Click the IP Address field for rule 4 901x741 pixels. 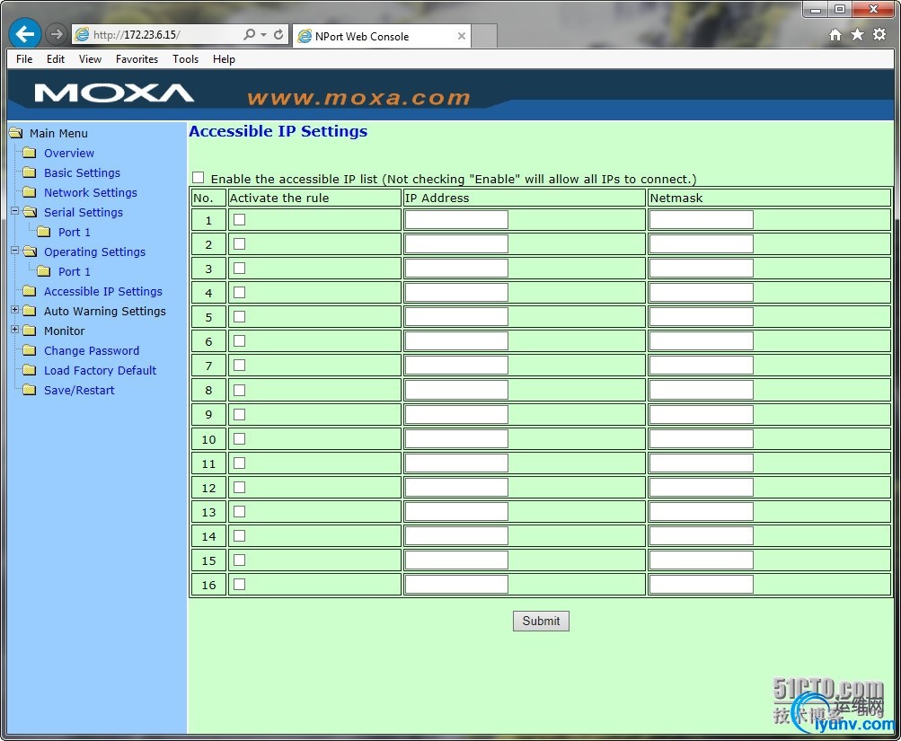tap(456, 293)
